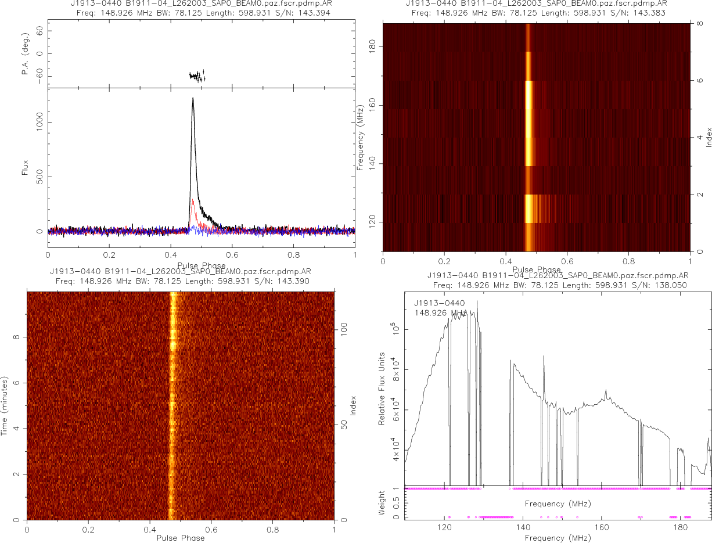
Task: Click the main pulse peak in the flux profile
Action: click(193, 100)
